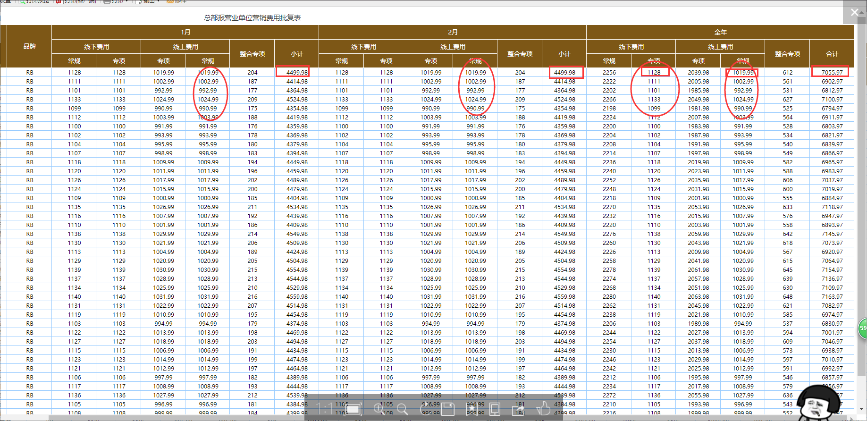Click the 全年 group header
This screenshot has width=867, height=421.
point(720,32)
